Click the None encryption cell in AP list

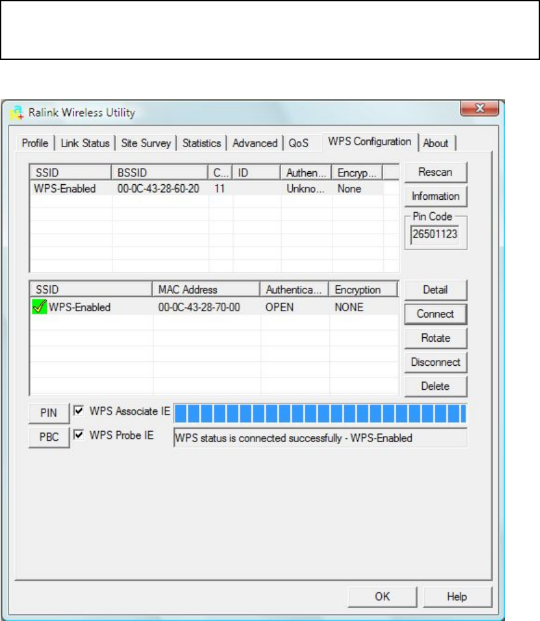[x=349, y=189]
